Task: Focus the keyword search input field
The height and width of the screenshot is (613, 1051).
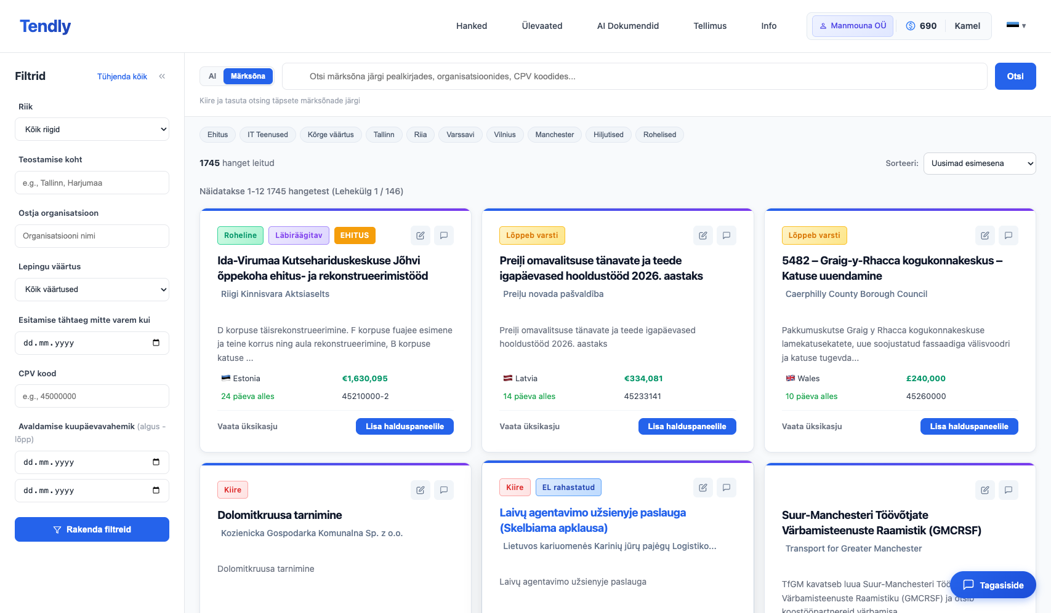Action: tap(634, 76)
